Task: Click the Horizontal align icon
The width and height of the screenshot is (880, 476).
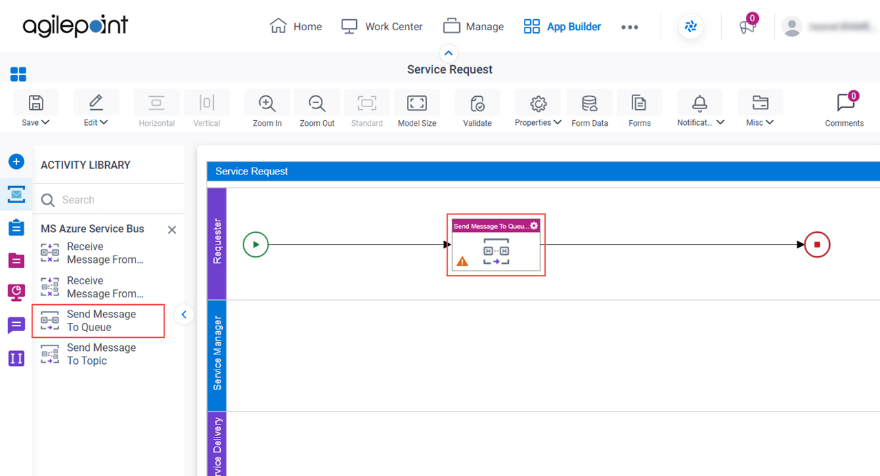Action: [x=157, y=103]
